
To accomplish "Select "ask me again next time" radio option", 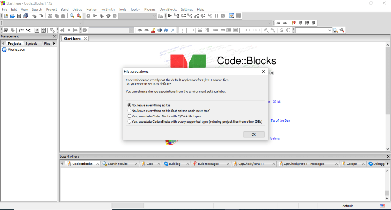I will pos(129,111).
